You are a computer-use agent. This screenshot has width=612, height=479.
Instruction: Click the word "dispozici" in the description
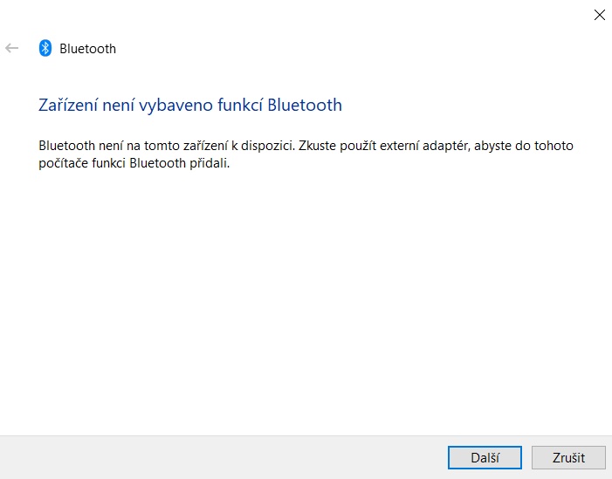pyautogui.click(x=266, y=146)
